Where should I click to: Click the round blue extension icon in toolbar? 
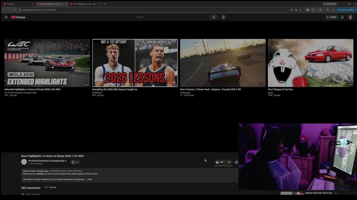308,10
